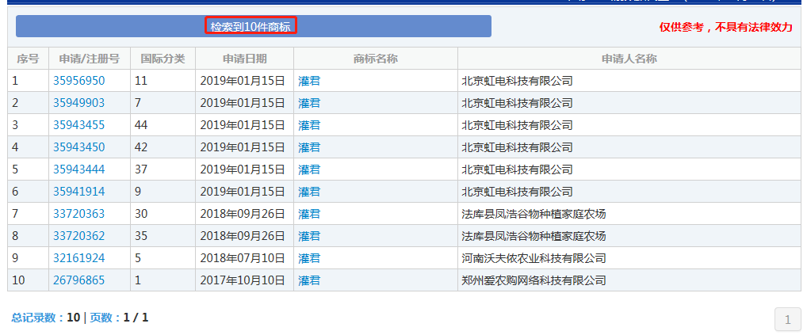Click the 商标名称 column header
Screen dimensions: 807x335
pyautogui.click(x=375, y=59)
